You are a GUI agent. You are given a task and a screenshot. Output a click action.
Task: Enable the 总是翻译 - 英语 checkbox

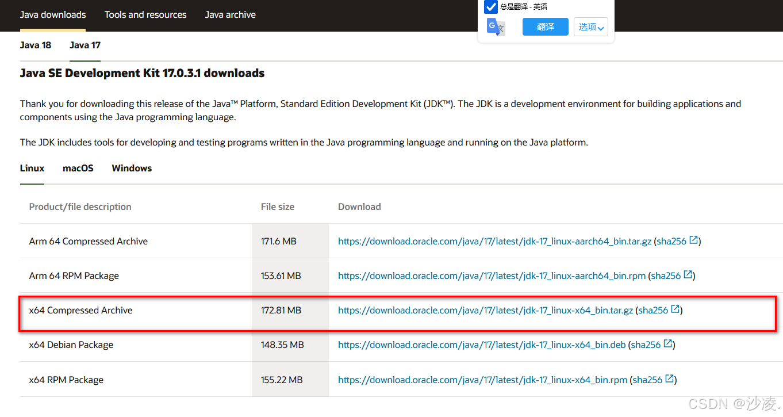pos(490,7)
